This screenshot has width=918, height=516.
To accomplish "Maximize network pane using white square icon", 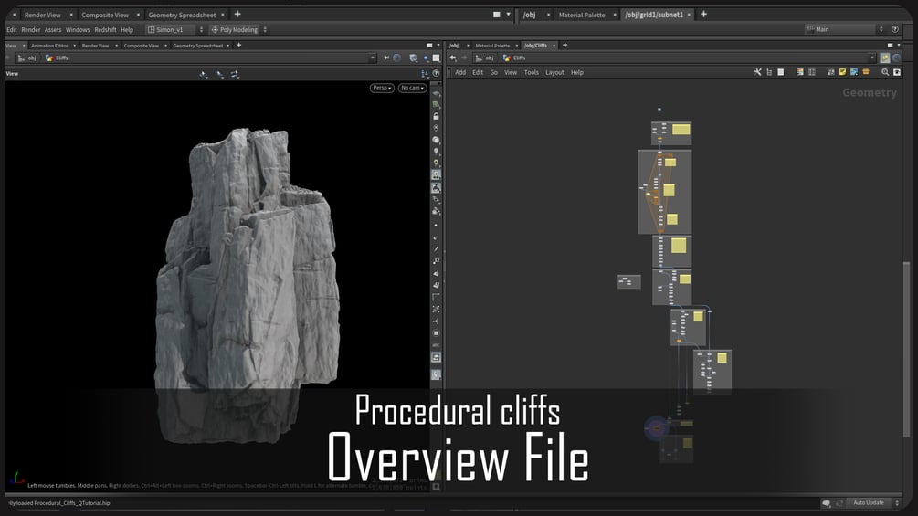I will coord(890,45).
